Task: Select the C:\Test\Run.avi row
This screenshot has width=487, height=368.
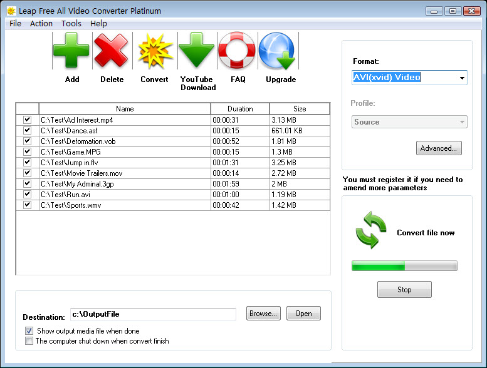Action: click(173, 195)
